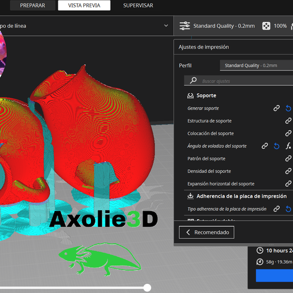Click the Standard Quality - 0.2mm summary text
Image resolution: width=293 pixels, height=293 pixels.
(224, 26)
